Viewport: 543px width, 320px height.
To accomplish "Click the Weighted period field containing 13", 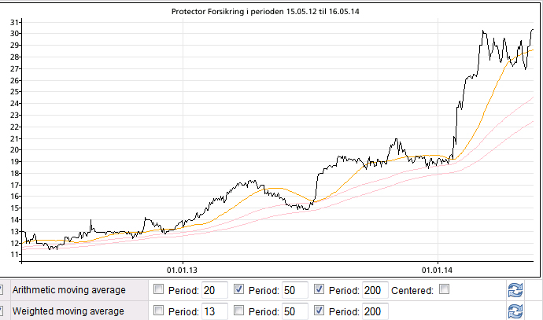I will click(214, 311).
